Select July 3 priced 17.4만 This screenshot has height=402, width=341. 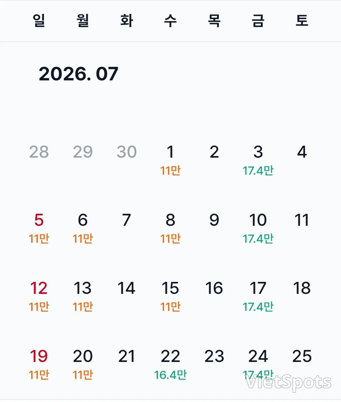point(258,160)
